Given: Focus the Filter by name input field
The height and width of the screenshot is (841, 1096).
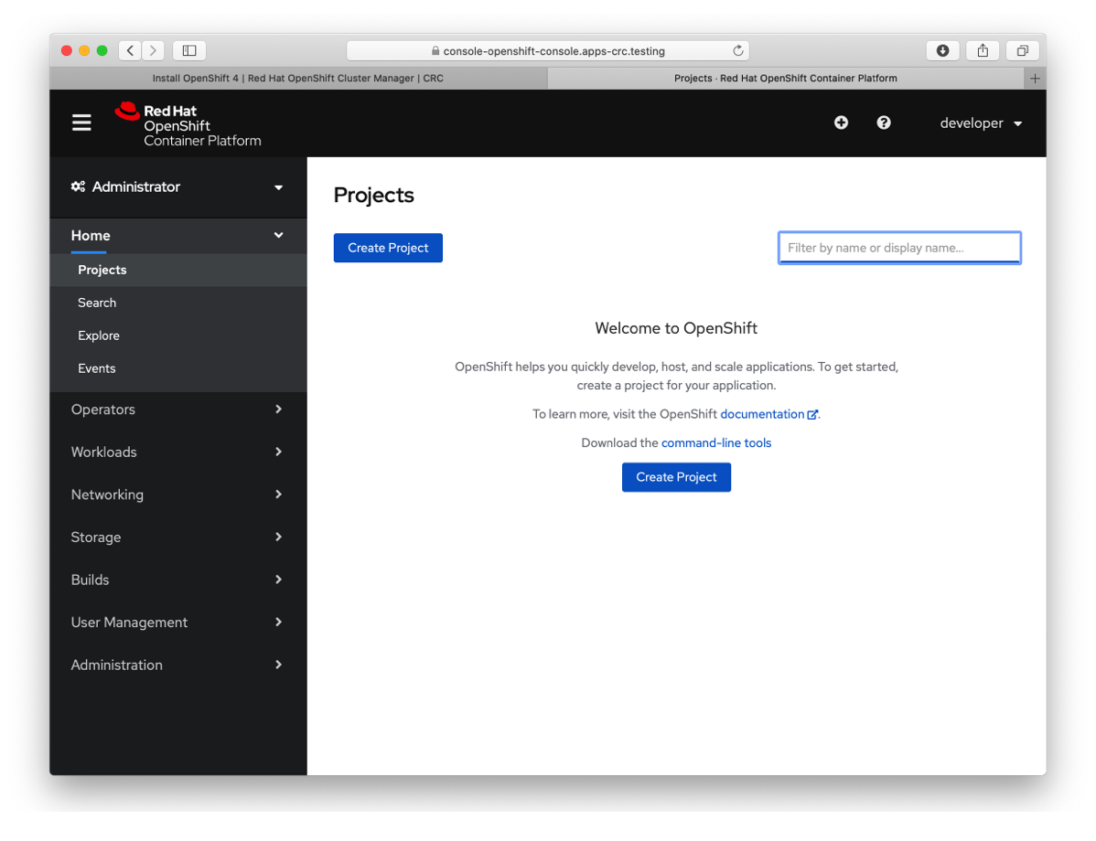Looking at the screenshot, I should pyautogui.click(x=899, y=248).
